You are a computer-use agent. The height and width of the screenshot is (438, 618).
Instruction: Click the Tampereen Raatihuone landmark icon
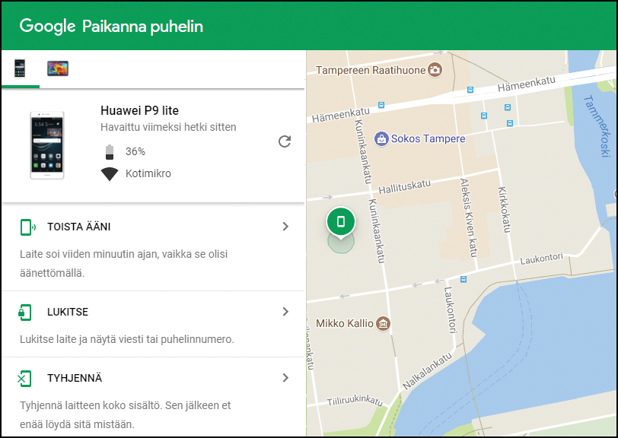point(435,69)
